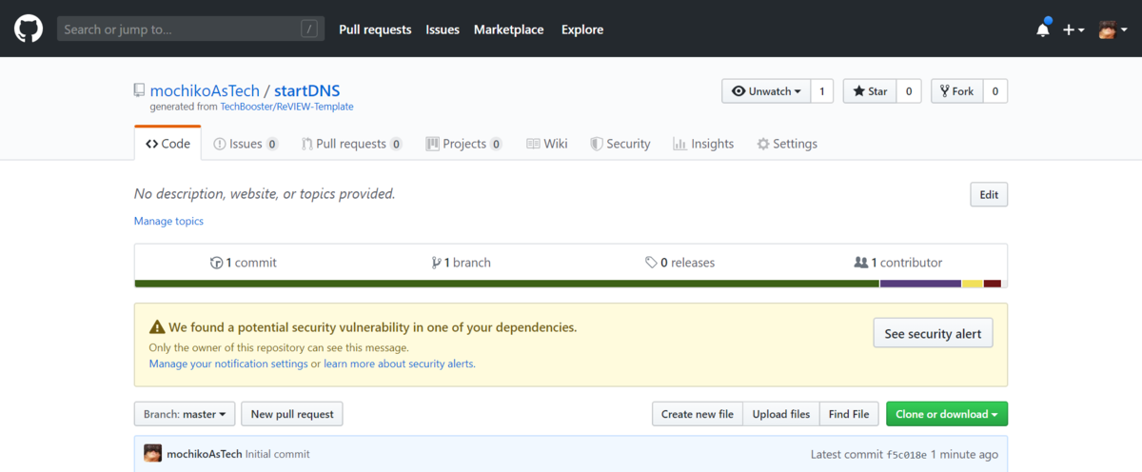Click Manage topics link
The height and width of the screenshot is (472, 1142).
click(x=168, y=221)
